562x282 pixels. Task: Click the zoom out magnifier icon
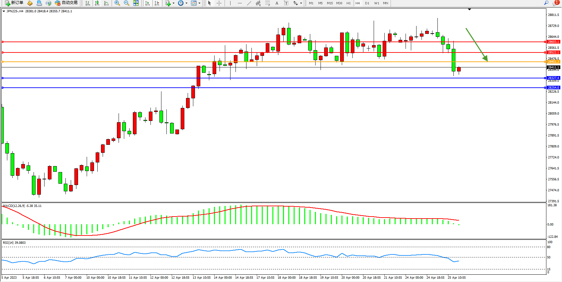(127, 3)
